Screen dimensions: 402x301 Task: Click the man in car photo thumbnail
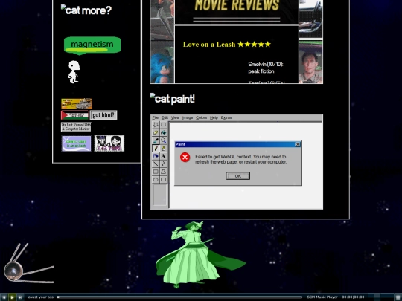click(x=310, y=62)
